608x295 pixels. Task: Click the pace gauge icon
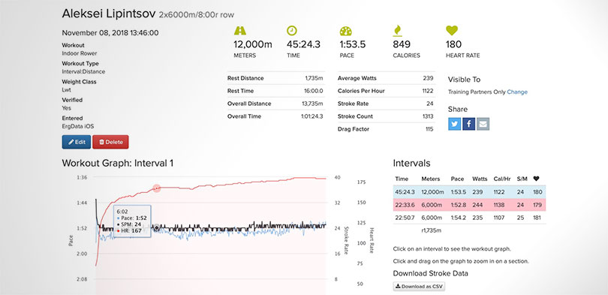[345, 31]
